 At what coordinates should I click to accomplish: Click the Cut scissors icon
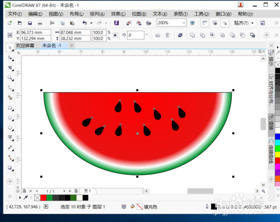tap(52, 23)
